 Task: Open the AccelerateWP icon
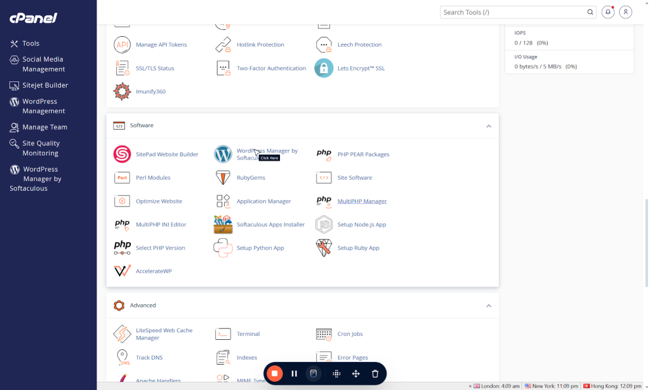(122, 271)
